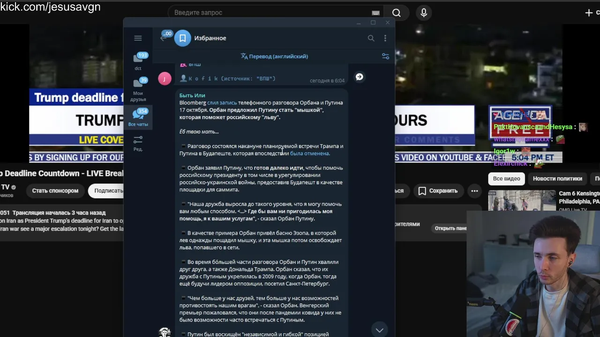Start voice search with microphone
600x337 pixels.
(424, 13)
